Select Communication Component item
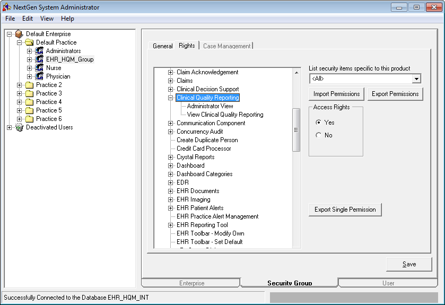This screenshot has height=305, width=445. point(211,123)
